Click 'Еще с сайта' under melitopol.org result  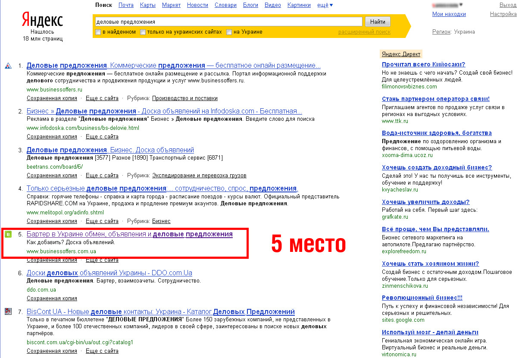click(x=102, y=221)
